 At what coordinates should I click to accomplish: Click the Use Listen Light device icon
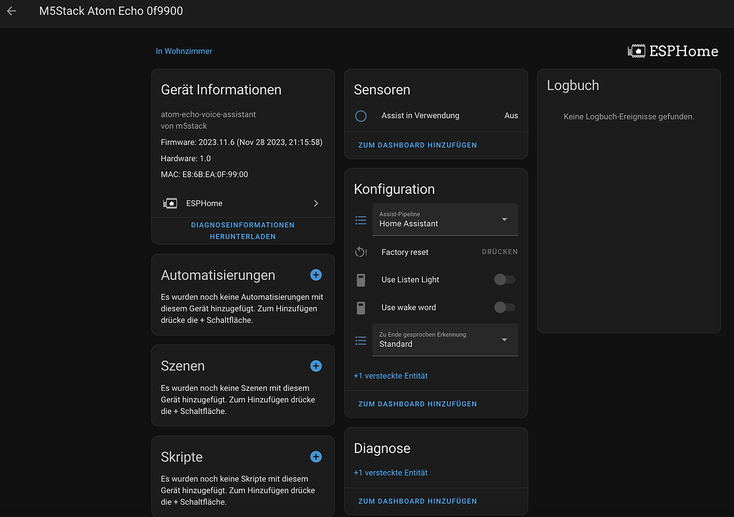pyautogui.click(x=361, y=280)
